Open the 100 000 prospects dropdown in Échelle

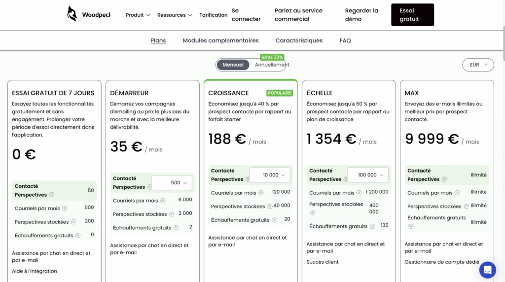coord(368,175)
